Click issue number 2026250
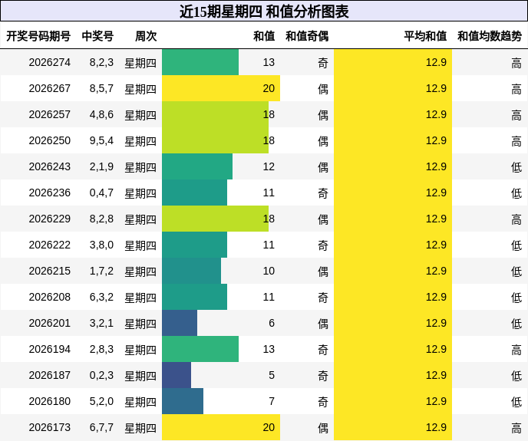The image size is (528, 441). coord(49,140)
